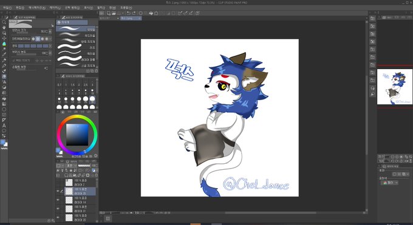Click the layer opacity slider
Image resolution: width=413 pixels, height=225 pixels.
[x=84, y=166]
